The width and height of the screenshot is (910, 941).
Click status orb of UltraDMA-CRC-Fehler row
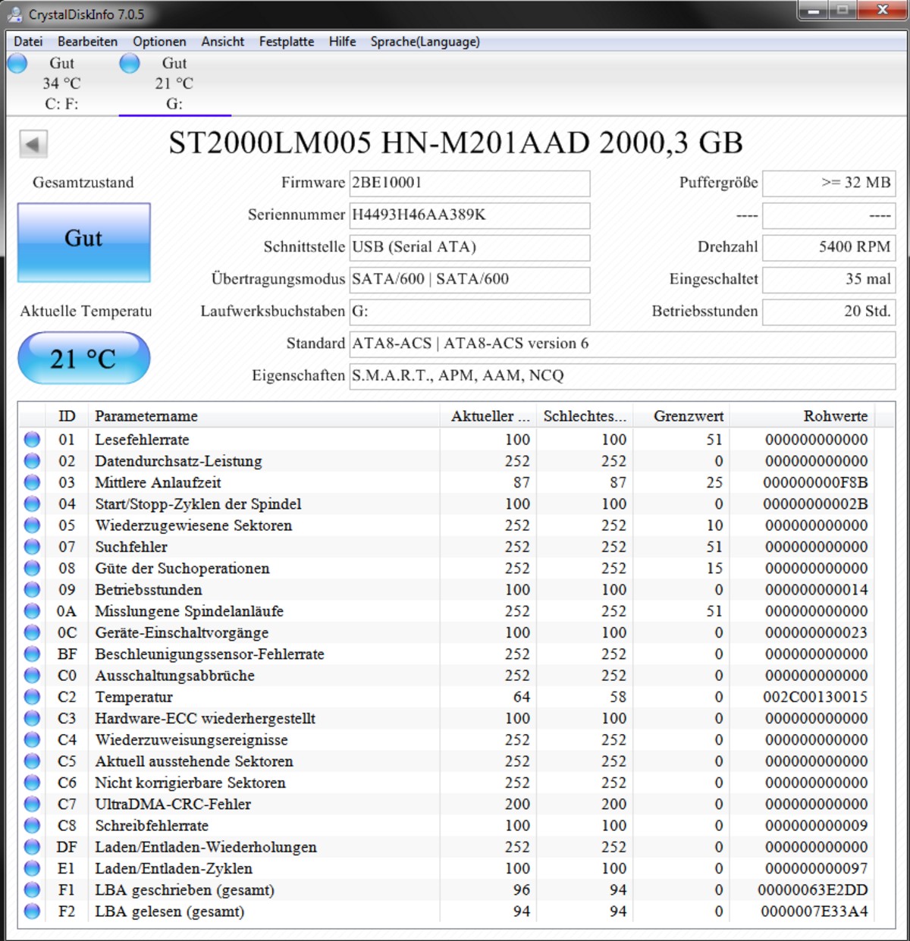point(32,804)
